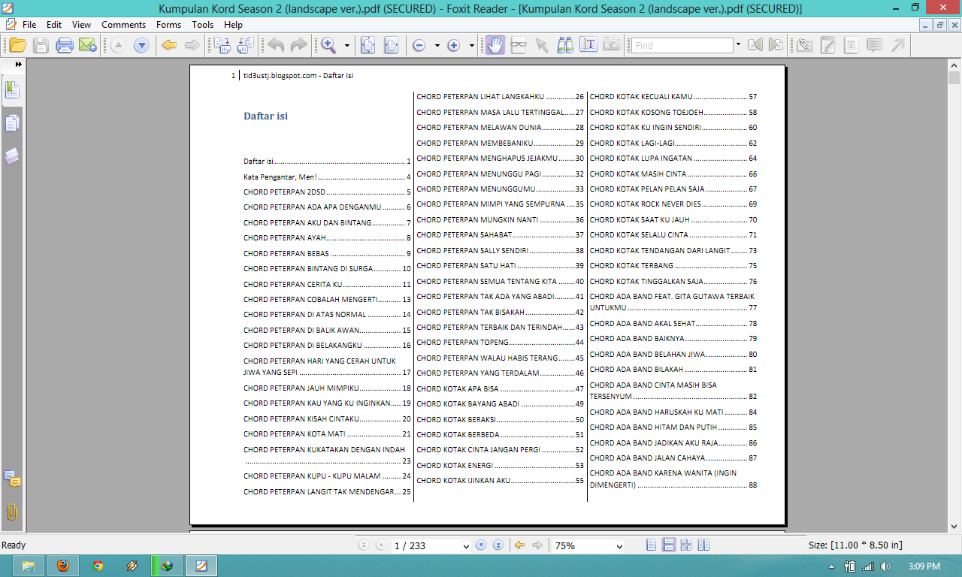Click 'CHORD ADA BAND BILAKAH' contents entry
The image size is (962, 577).
coord(673,370)
